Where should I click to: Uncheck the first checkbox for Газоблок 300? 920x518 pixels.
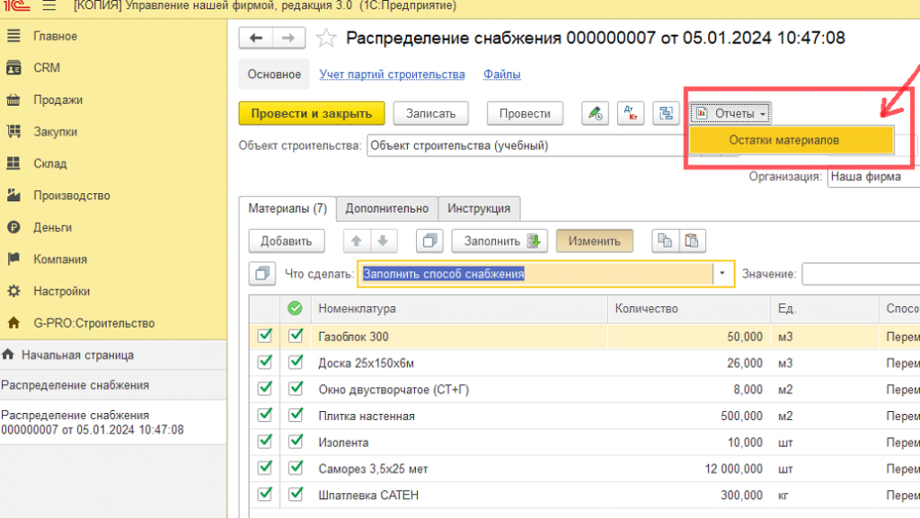coord(264,337)
